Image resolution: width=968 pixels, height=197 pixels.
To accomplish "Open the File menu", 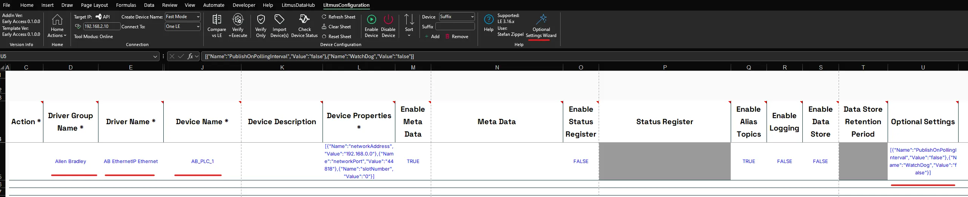I will coord(7,5).
